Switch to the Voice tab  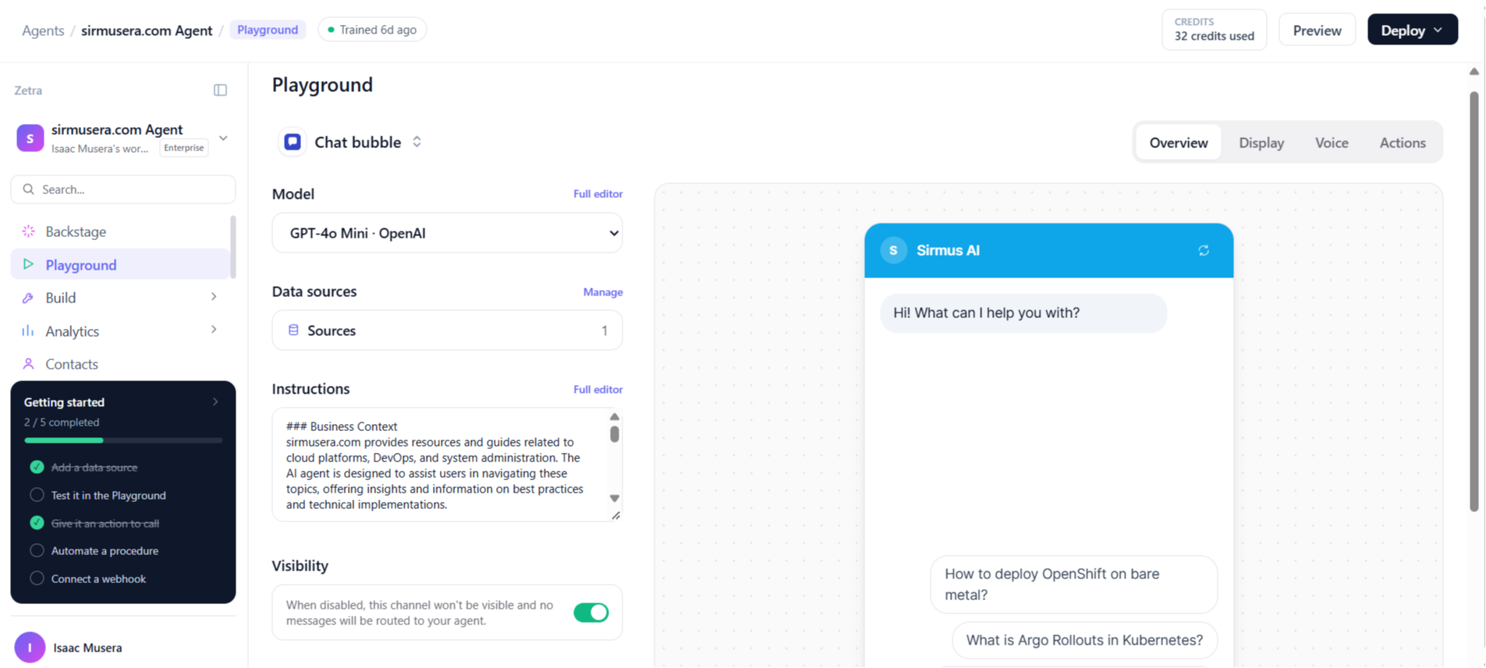click(1332, 143)
